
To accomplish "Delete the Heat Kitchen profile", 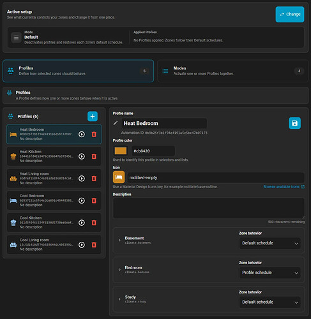I will pos(94,156).
